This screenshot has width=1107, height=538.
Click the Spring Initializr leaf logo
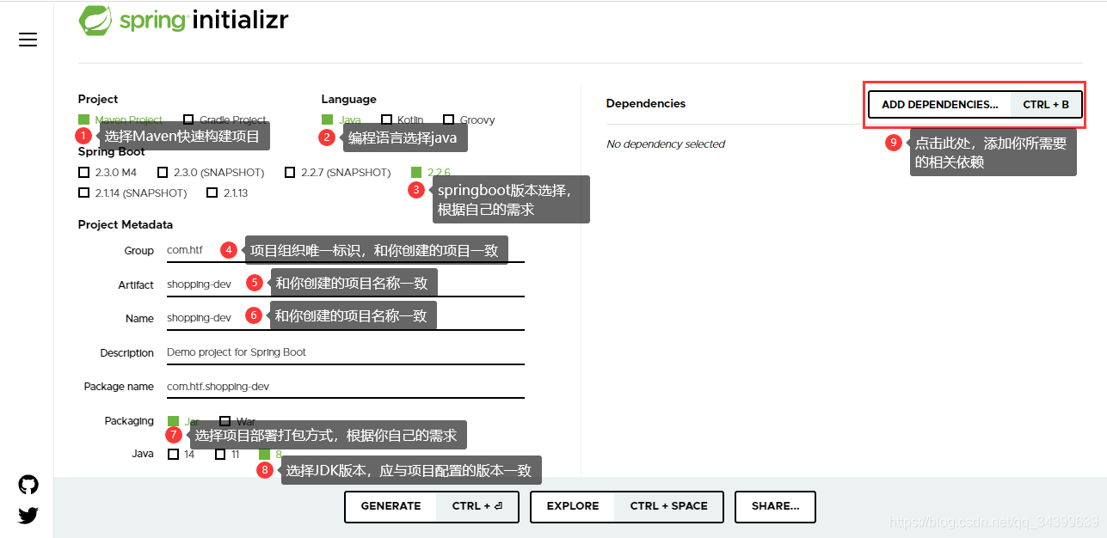[95, 20]
